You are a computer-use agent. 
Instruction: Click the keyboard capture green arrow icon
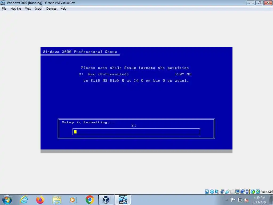(258, 191)
